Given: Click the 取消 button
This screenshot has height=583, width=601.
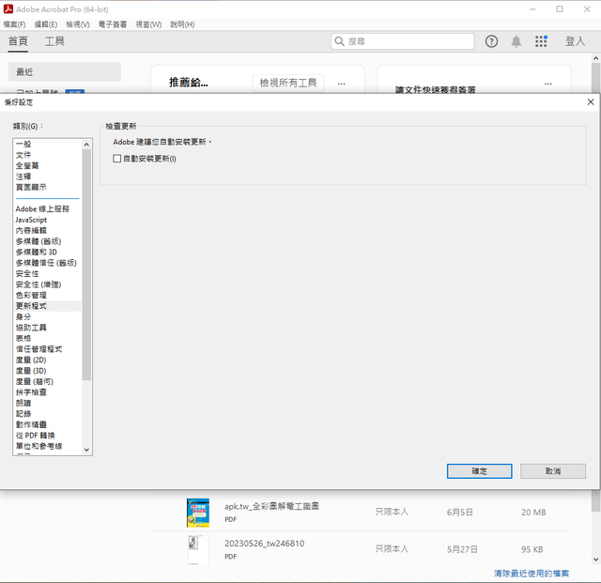Looking at the screenshot, I should pos(553,471).
